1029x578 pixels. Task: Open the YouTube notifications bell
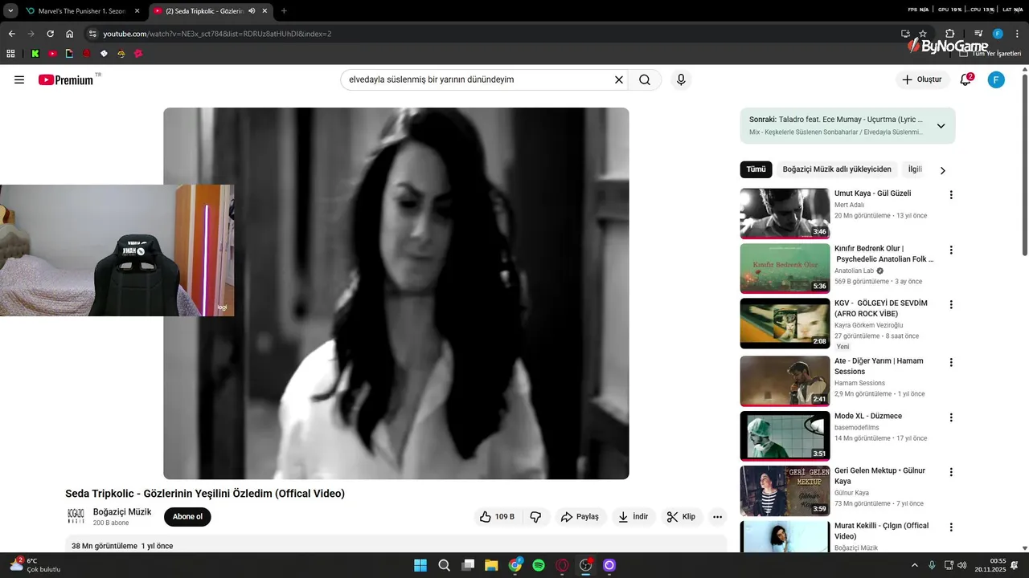965,79
